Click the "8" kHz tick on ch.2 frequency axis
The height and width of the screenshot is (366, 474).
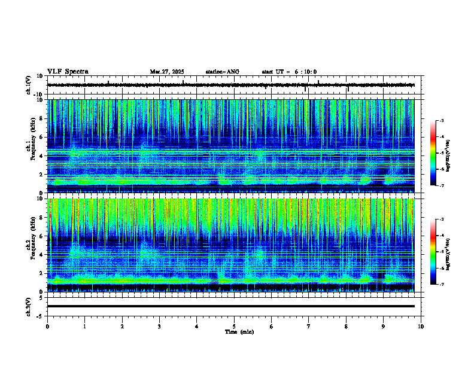[x=41, y=217]
